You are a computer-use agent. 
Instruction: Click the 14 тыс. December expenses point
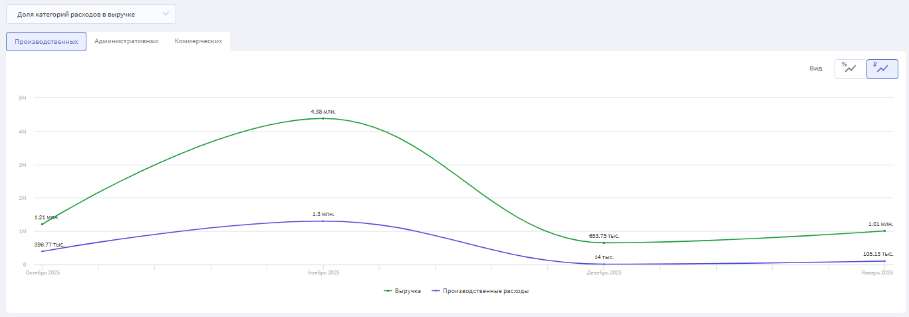click(604, 264)
